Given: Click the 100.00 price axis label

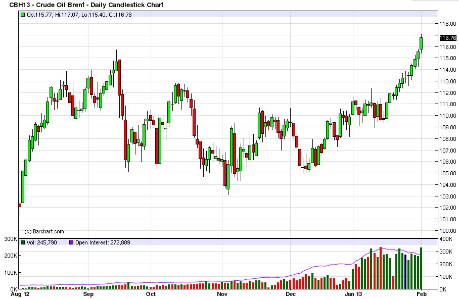Looking at the screenshot, I should click(448, 230).
